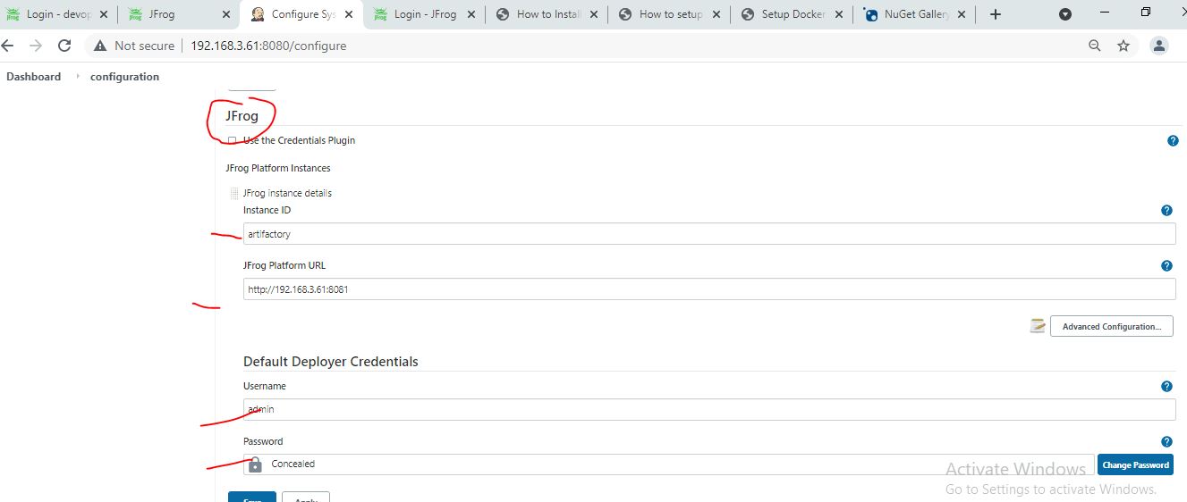This screenshot has width=1187, height=502.
Task: Open a new tab with the plus button
Action: [996, 14]
